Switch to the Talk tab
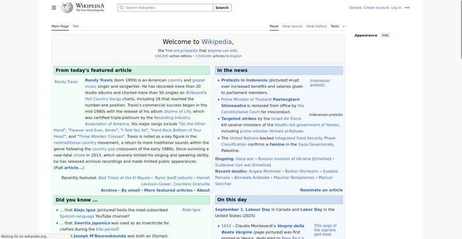Screen dimensions: 462x239 click(76, 26)
